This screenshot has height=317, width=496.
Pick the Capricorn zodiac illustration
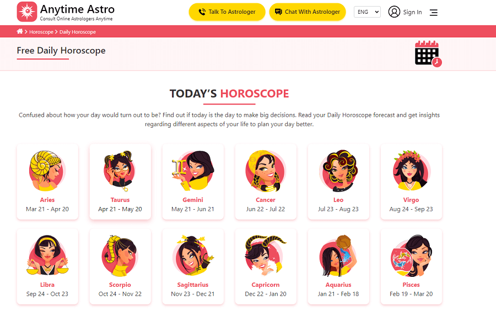266,256
